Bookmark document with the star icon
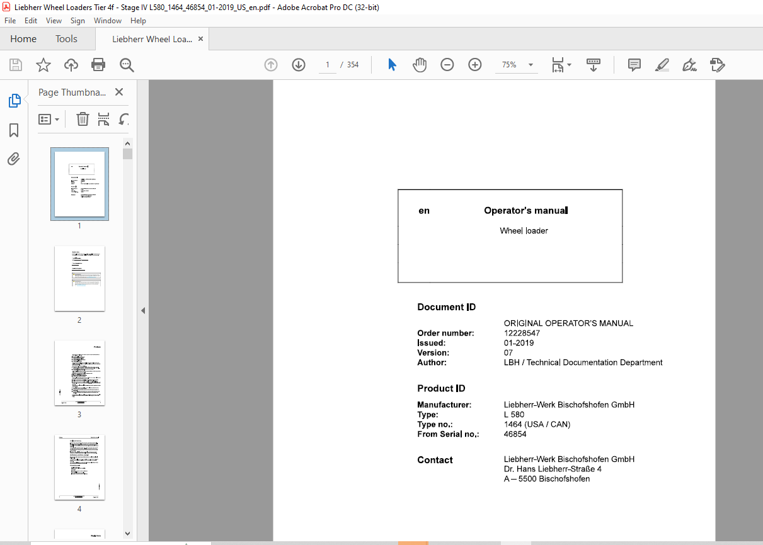 (x=43, y=65)
